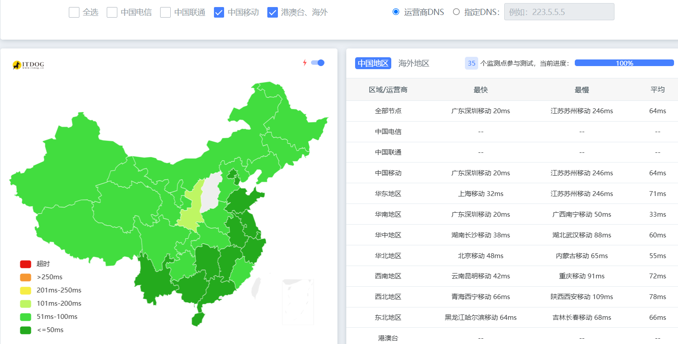
Task: Click 湖南长沙移动 38ms cell
Action: (x=481, y=235)
